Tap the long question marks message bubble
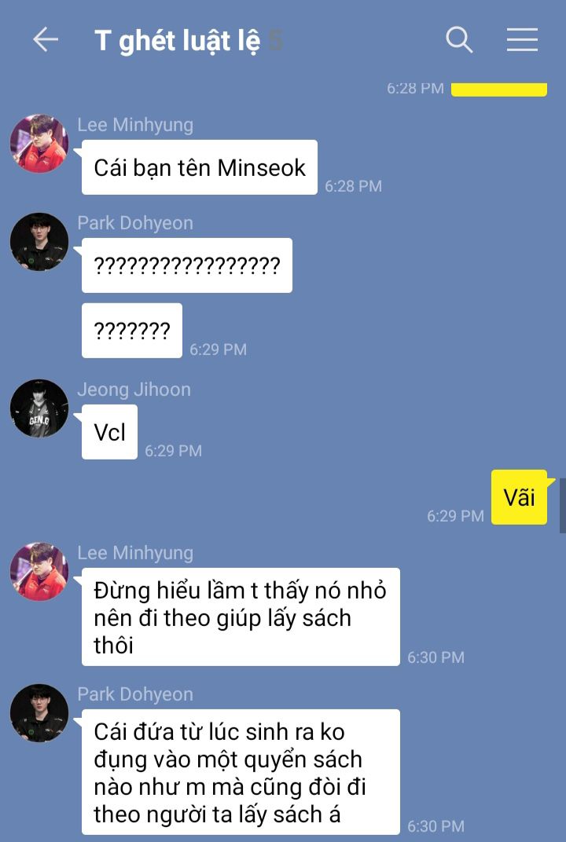 (187, 265)
